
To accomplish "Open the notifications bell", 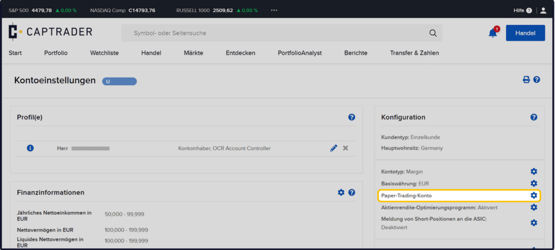I will click(x=493, y=33).
